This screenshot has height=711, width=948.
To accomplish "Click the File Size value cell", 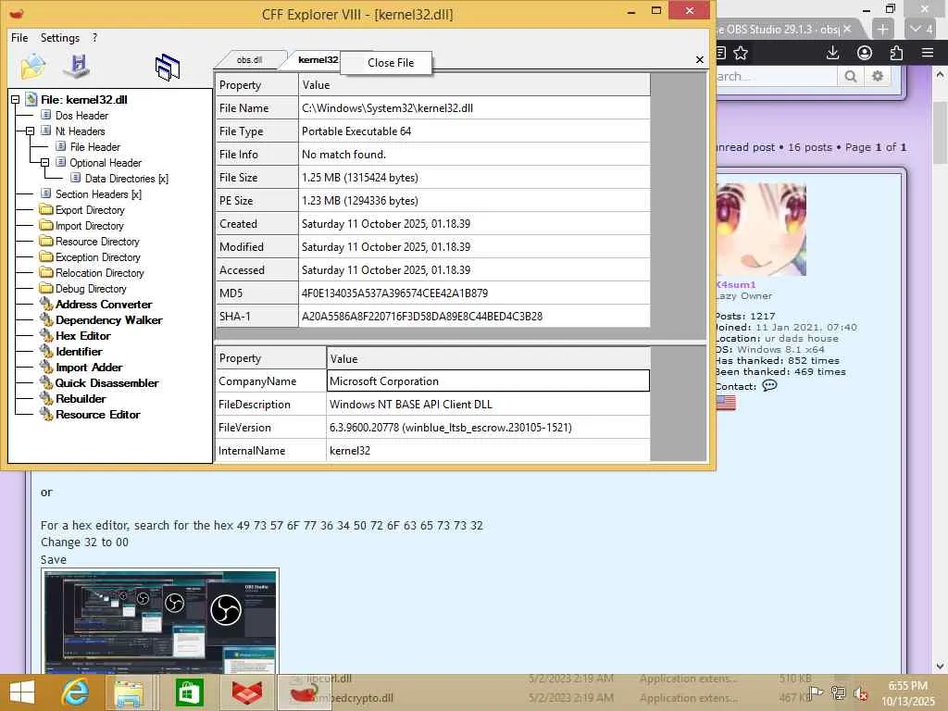I will (x=475, y=178).
